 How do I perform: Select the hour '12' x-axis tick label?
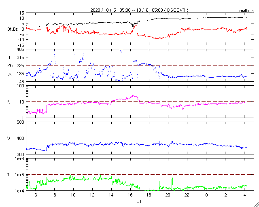pos(92,195)
